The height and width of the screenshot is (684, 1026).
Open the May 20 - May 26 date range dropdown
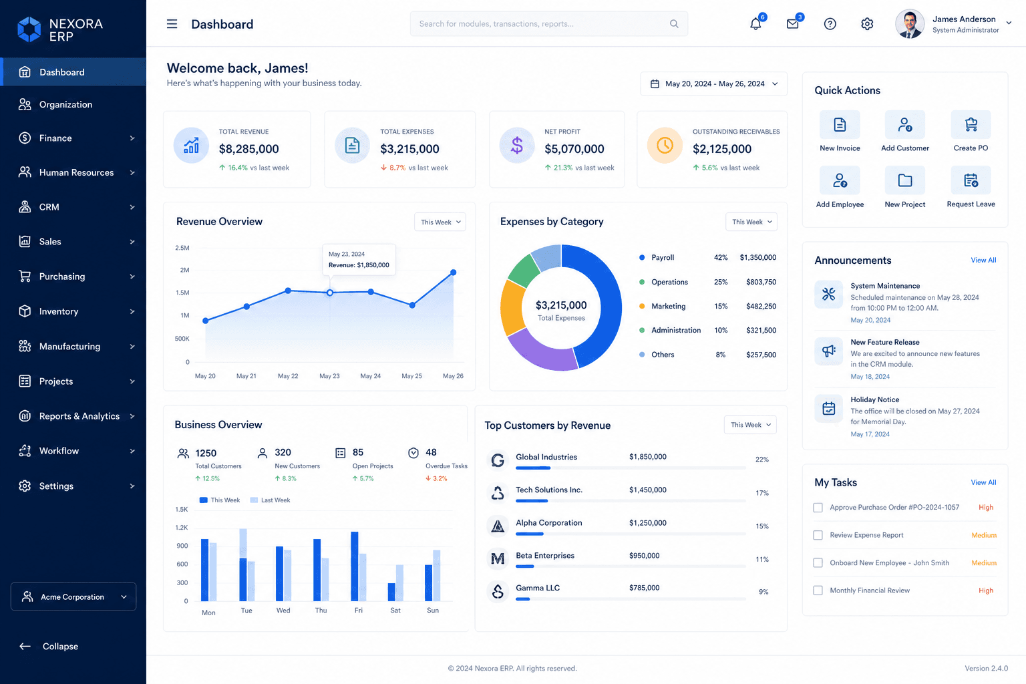coord(714,84)
